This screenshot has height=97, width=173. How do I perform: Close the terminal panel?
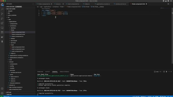[171, 72]
